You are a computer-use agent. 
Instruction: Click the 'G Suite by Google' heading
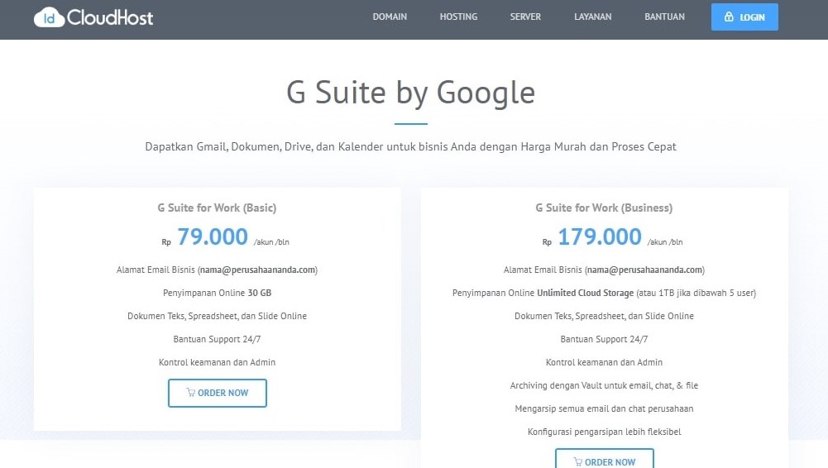coord(410,92)
